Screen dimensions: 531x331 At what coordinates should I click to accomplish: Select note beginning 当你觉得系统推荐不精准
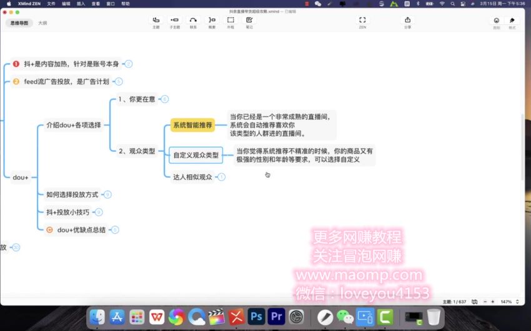point(304,156)
